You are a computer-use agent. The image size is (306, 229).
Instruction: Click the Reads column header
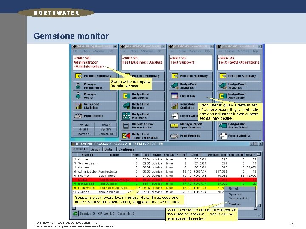(250, 155)
